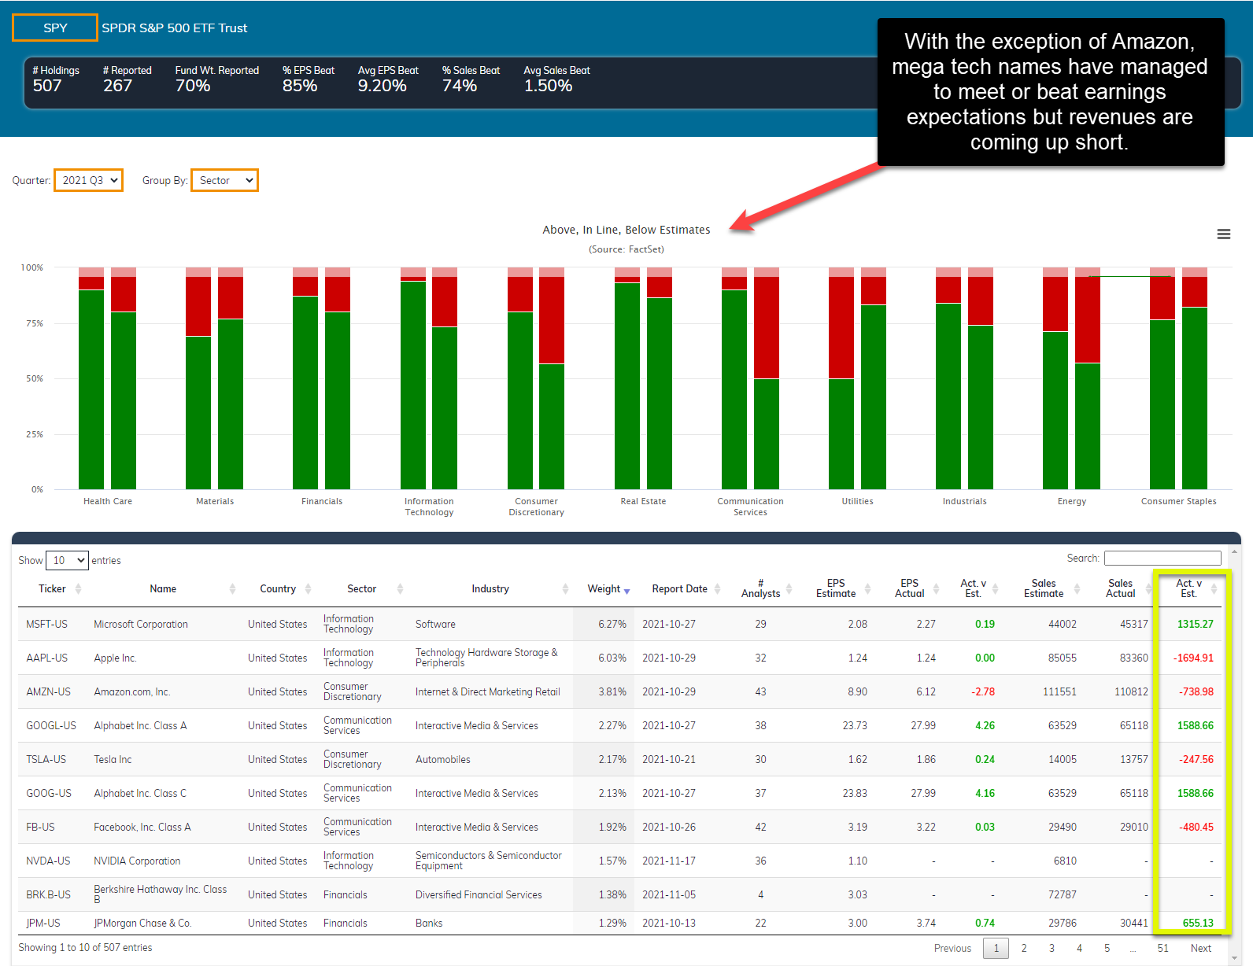Image resolution: width=1253 pixels, height=966 pixels.
Task: Sort by Report Date sort icon
Action: click(717, 589)
